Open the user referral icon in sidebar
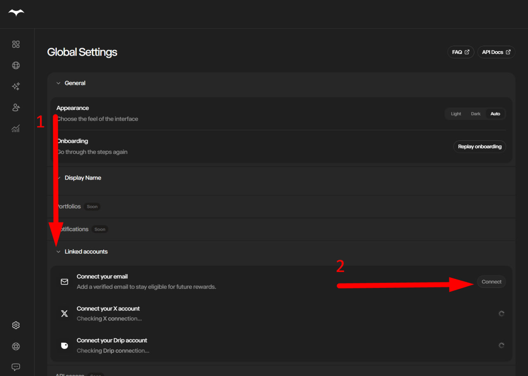The image size is (528, 376). (16, 107)
